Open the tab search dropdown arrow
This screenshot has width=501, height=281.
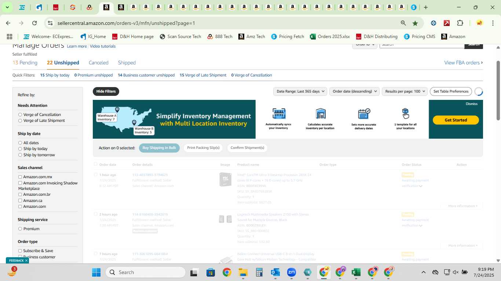click(x=7, y=7)
